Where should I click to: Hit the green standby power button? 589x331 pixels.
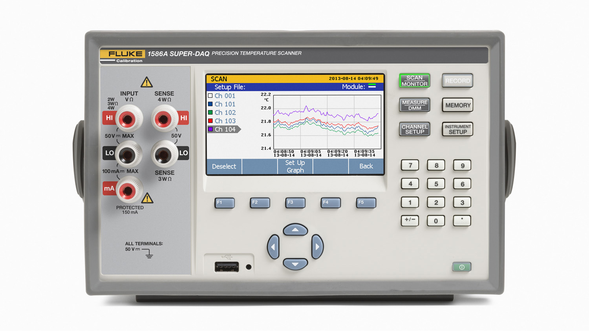pyautogui.click(x=462, y=267)
